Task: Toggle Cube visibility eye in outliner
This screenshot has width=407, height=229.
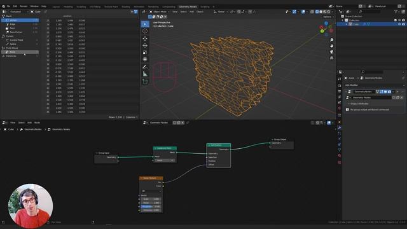Action: (399, 24)
